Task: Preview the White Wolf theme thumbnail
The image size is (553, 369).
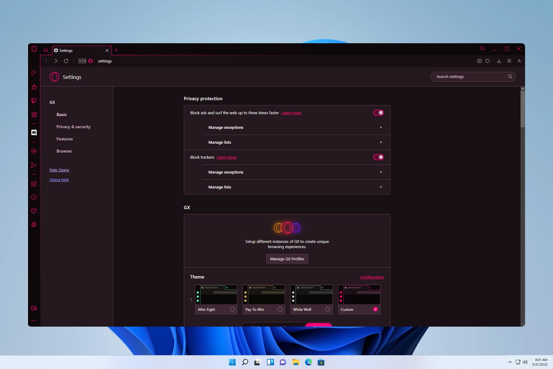Action: (311, 295)
